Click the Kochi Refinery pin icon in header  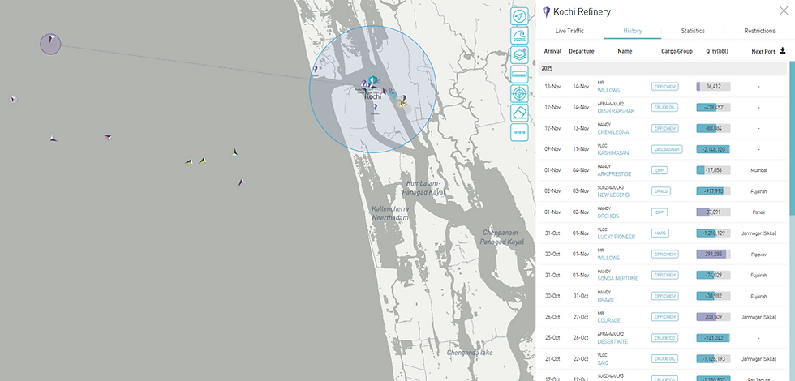pyautogui.click(x=546, y=11)
